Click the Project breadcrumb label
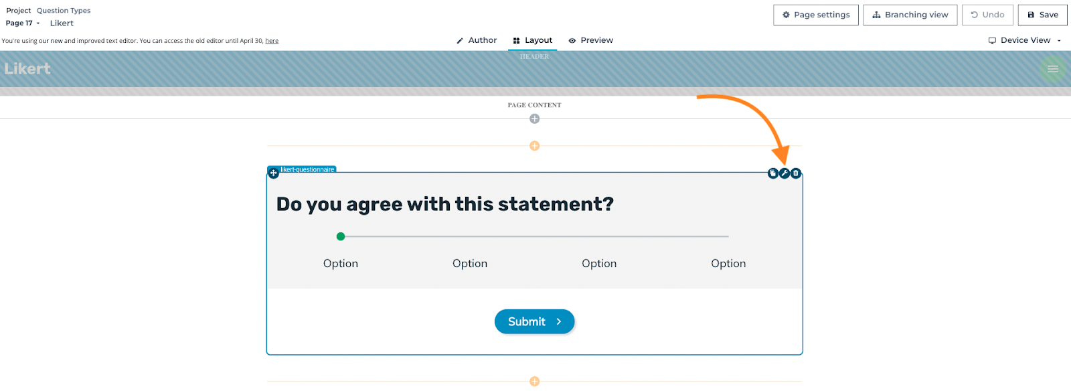The height and width of the screenshot is (391, 1071). pyautogui.click(x=19, y=11)
